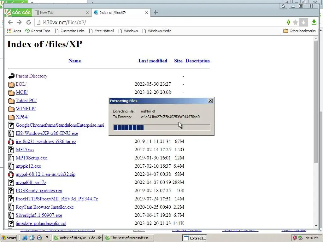This screenshot has height=242, width=323.
Task: Click the EOL folder icon
Action: 11,84
